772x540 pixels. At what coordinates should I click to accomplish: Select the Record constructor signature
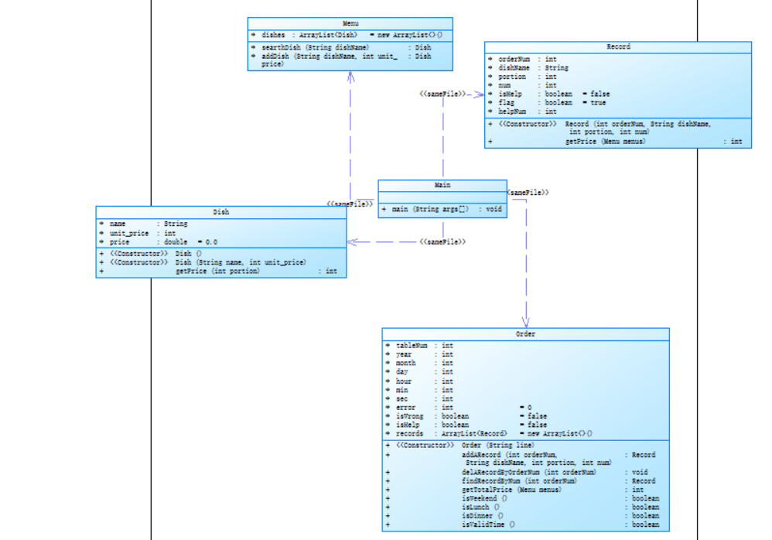[599, 128]
